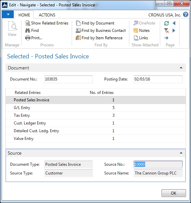Open Notes from Show Attached
Viewport: 191px width, 203px height.
[x=141, y=31]
